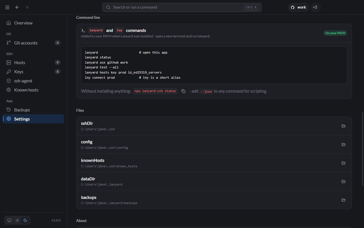
Task: Show the +2 additional accounts
Action: coord(315,7)
